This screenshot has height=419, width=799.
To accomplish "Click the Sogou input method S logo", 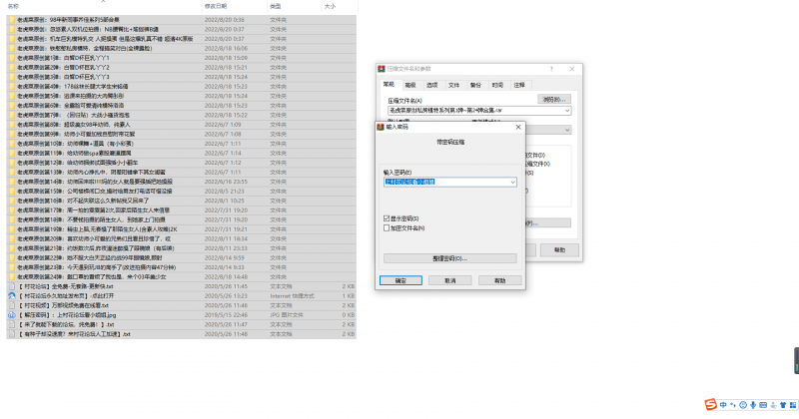I will point(711,403).
